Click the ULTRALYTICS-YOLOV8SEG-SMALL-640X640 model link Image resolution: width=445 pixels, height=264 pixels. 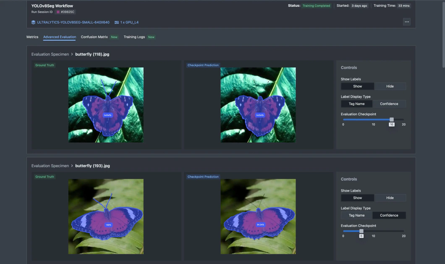pyautogui.click(x=71, y=22)
